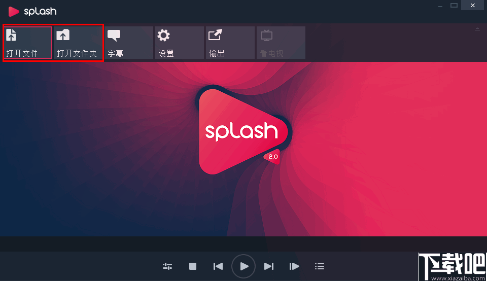487x281 pixels.
Task: Click the 打开文件 (Open File) button
Action: point(27,43)
